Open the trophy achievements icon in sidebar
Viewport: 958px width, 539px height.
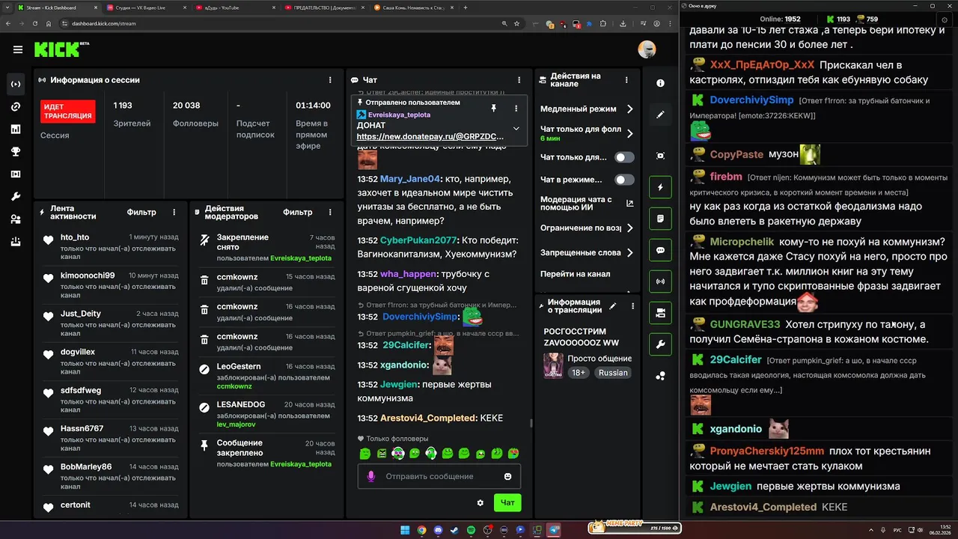coord(16,151)
